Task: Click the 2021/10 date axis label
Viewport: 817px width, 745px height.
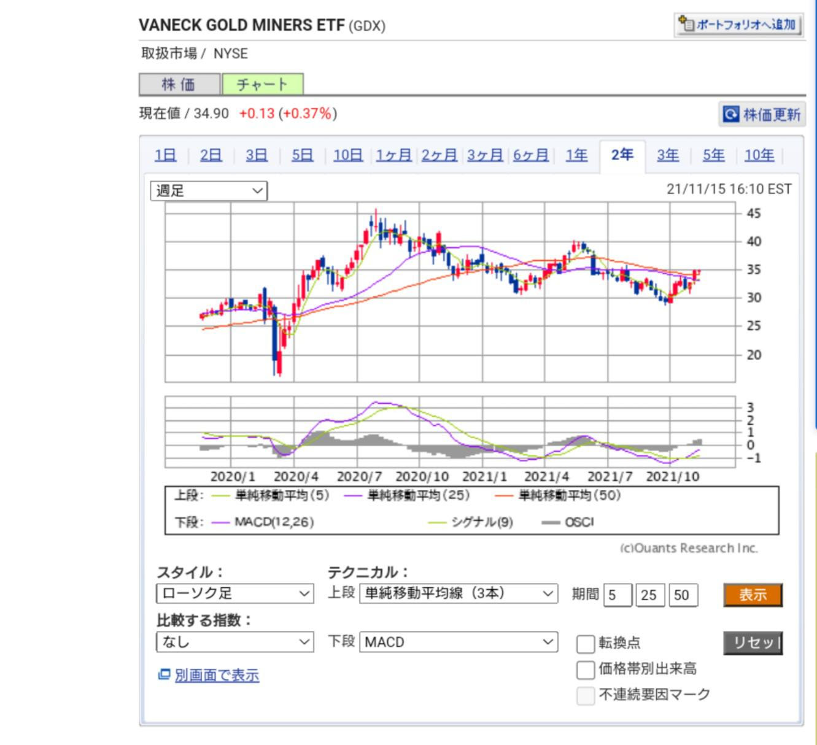Action: 673,477
